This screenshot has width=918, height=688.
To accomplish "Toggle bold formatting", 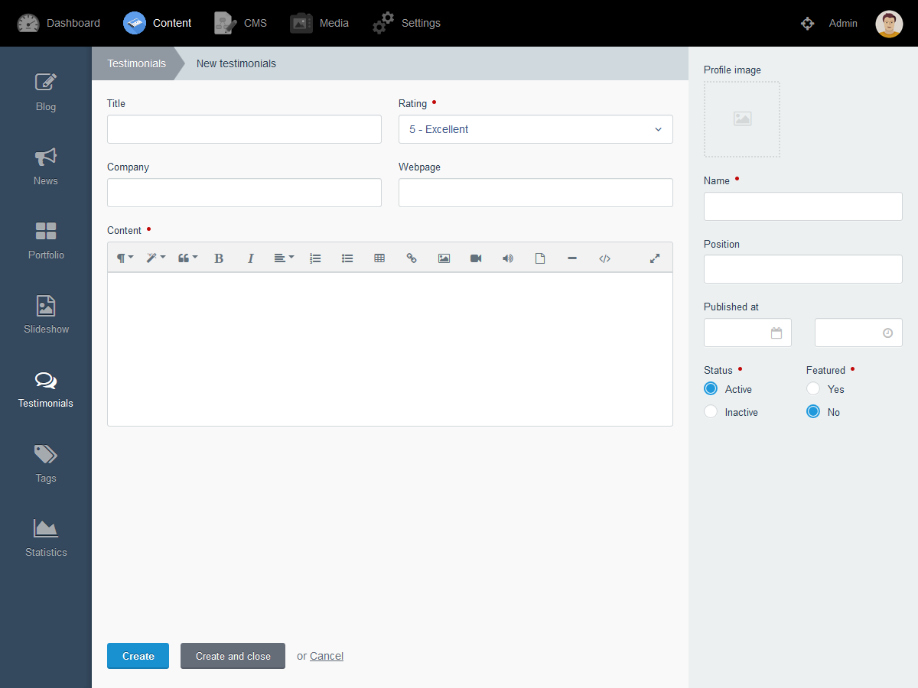I will click(x=219, y=258).
